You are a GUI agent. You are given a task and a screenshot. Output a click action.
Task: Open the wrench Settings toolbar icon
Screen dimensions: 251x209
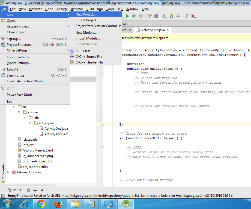tap(150, 16)
